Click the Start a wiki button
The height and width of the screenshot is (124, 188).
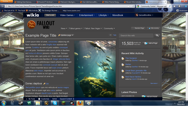coord(50,15)
